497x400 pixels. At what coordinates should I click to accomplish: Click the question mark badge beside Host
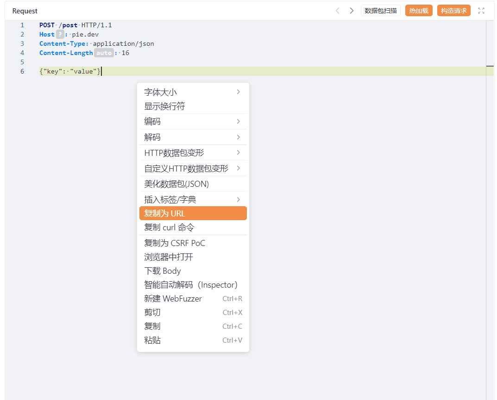pyautogui.click(x=60, y=34)
